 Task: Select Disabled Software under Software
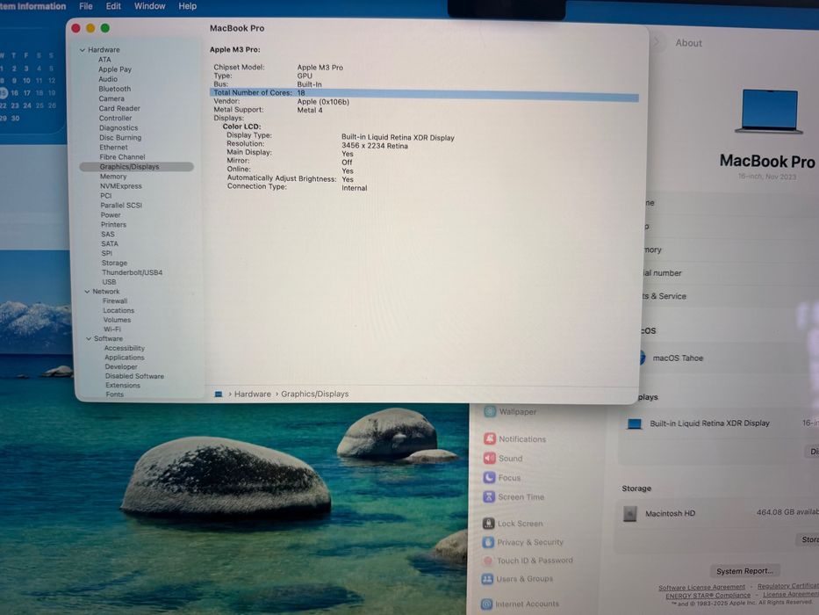[x=134, y=377]
